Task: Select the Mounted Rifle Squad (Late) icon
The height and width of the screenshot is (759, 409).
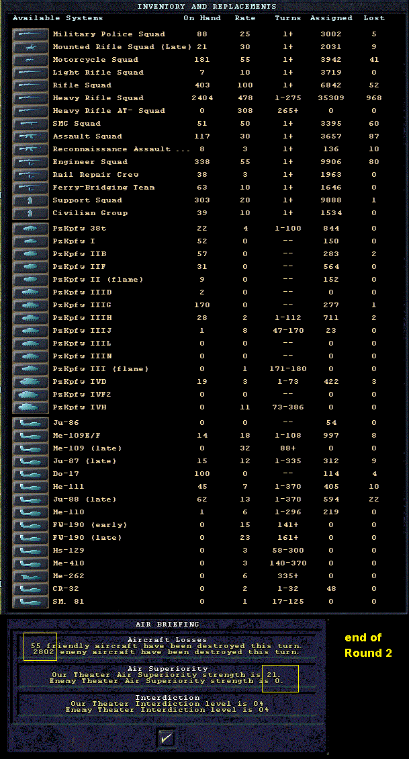Action: point(30,47)
